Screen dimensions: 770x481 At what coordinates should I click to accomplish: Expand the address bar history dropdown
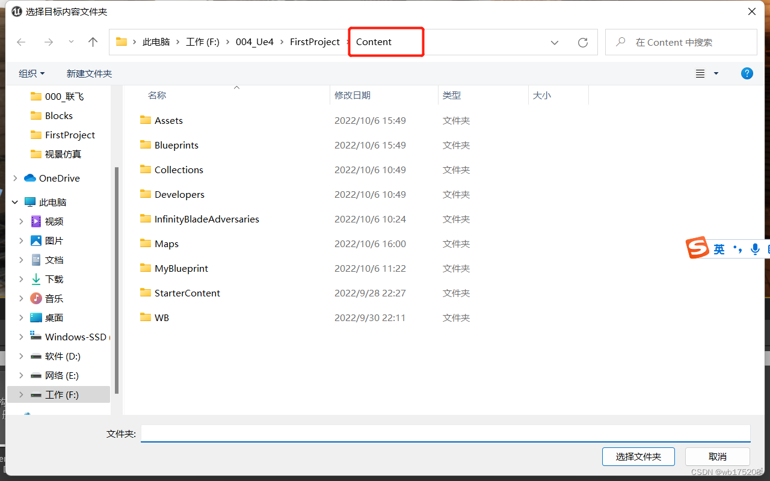pyautogui.click(x=555, y=43)
